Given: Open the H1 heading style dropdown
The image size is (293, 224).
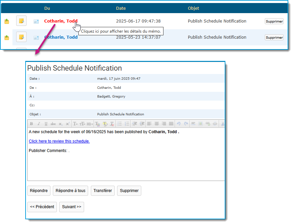Looking at the screenshot, I should click(90, 124).
